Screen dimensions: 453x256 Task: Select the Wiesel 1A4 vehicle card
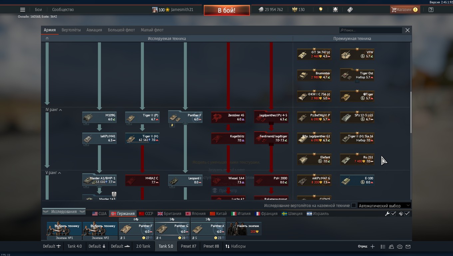tap(228, 180)
